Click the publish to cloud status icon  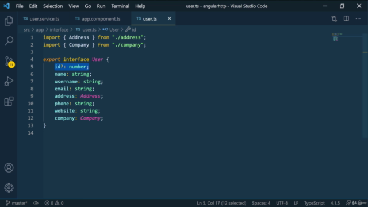pyautogui.click(x=36, y=203)
